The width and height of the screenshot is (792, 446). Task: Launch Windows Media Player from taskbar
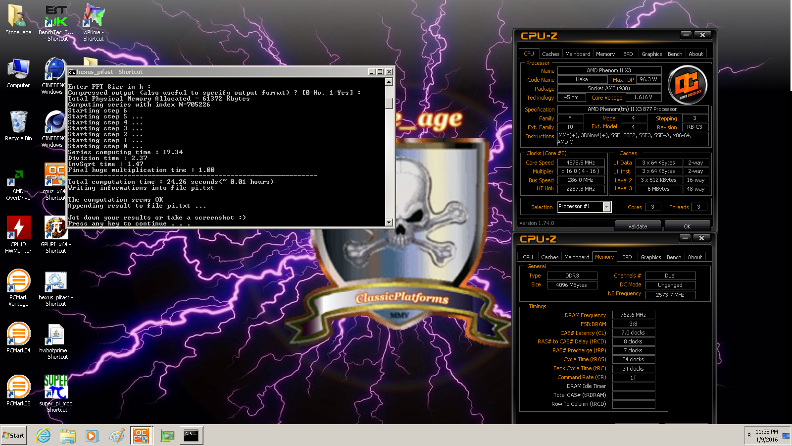click(x=92, y=436)
